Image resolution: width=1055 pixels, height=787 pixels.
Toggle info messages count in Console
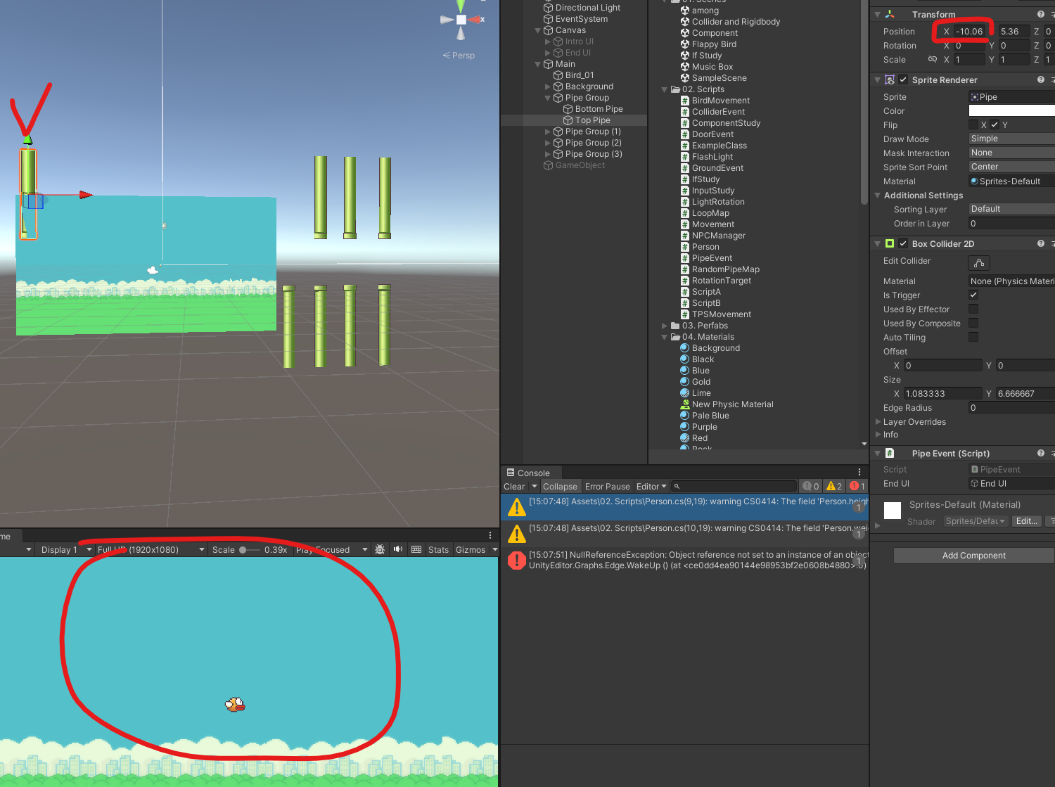click(x=811, y=486)
